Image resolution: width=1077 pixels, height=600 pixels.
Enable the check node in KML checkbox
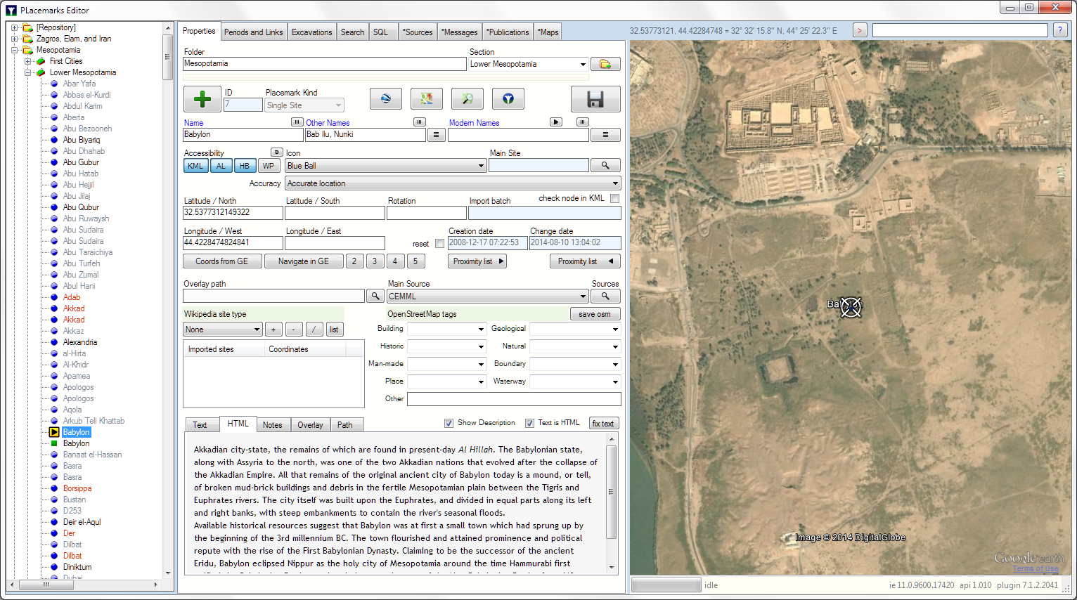615,199
